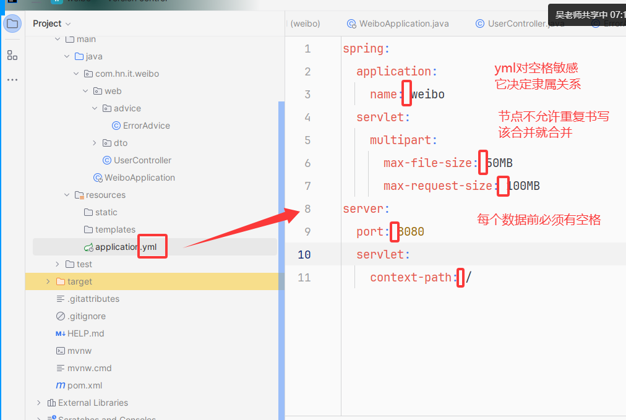
Task: Click 'max-request-size' key in editor
Action: pos(437,186)
